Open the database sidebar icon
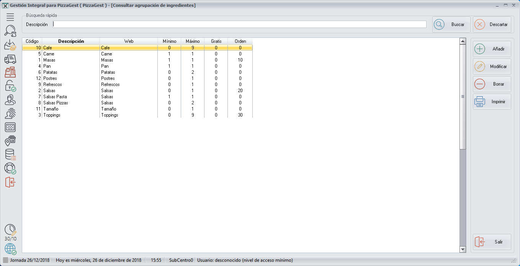 point(10,154)
